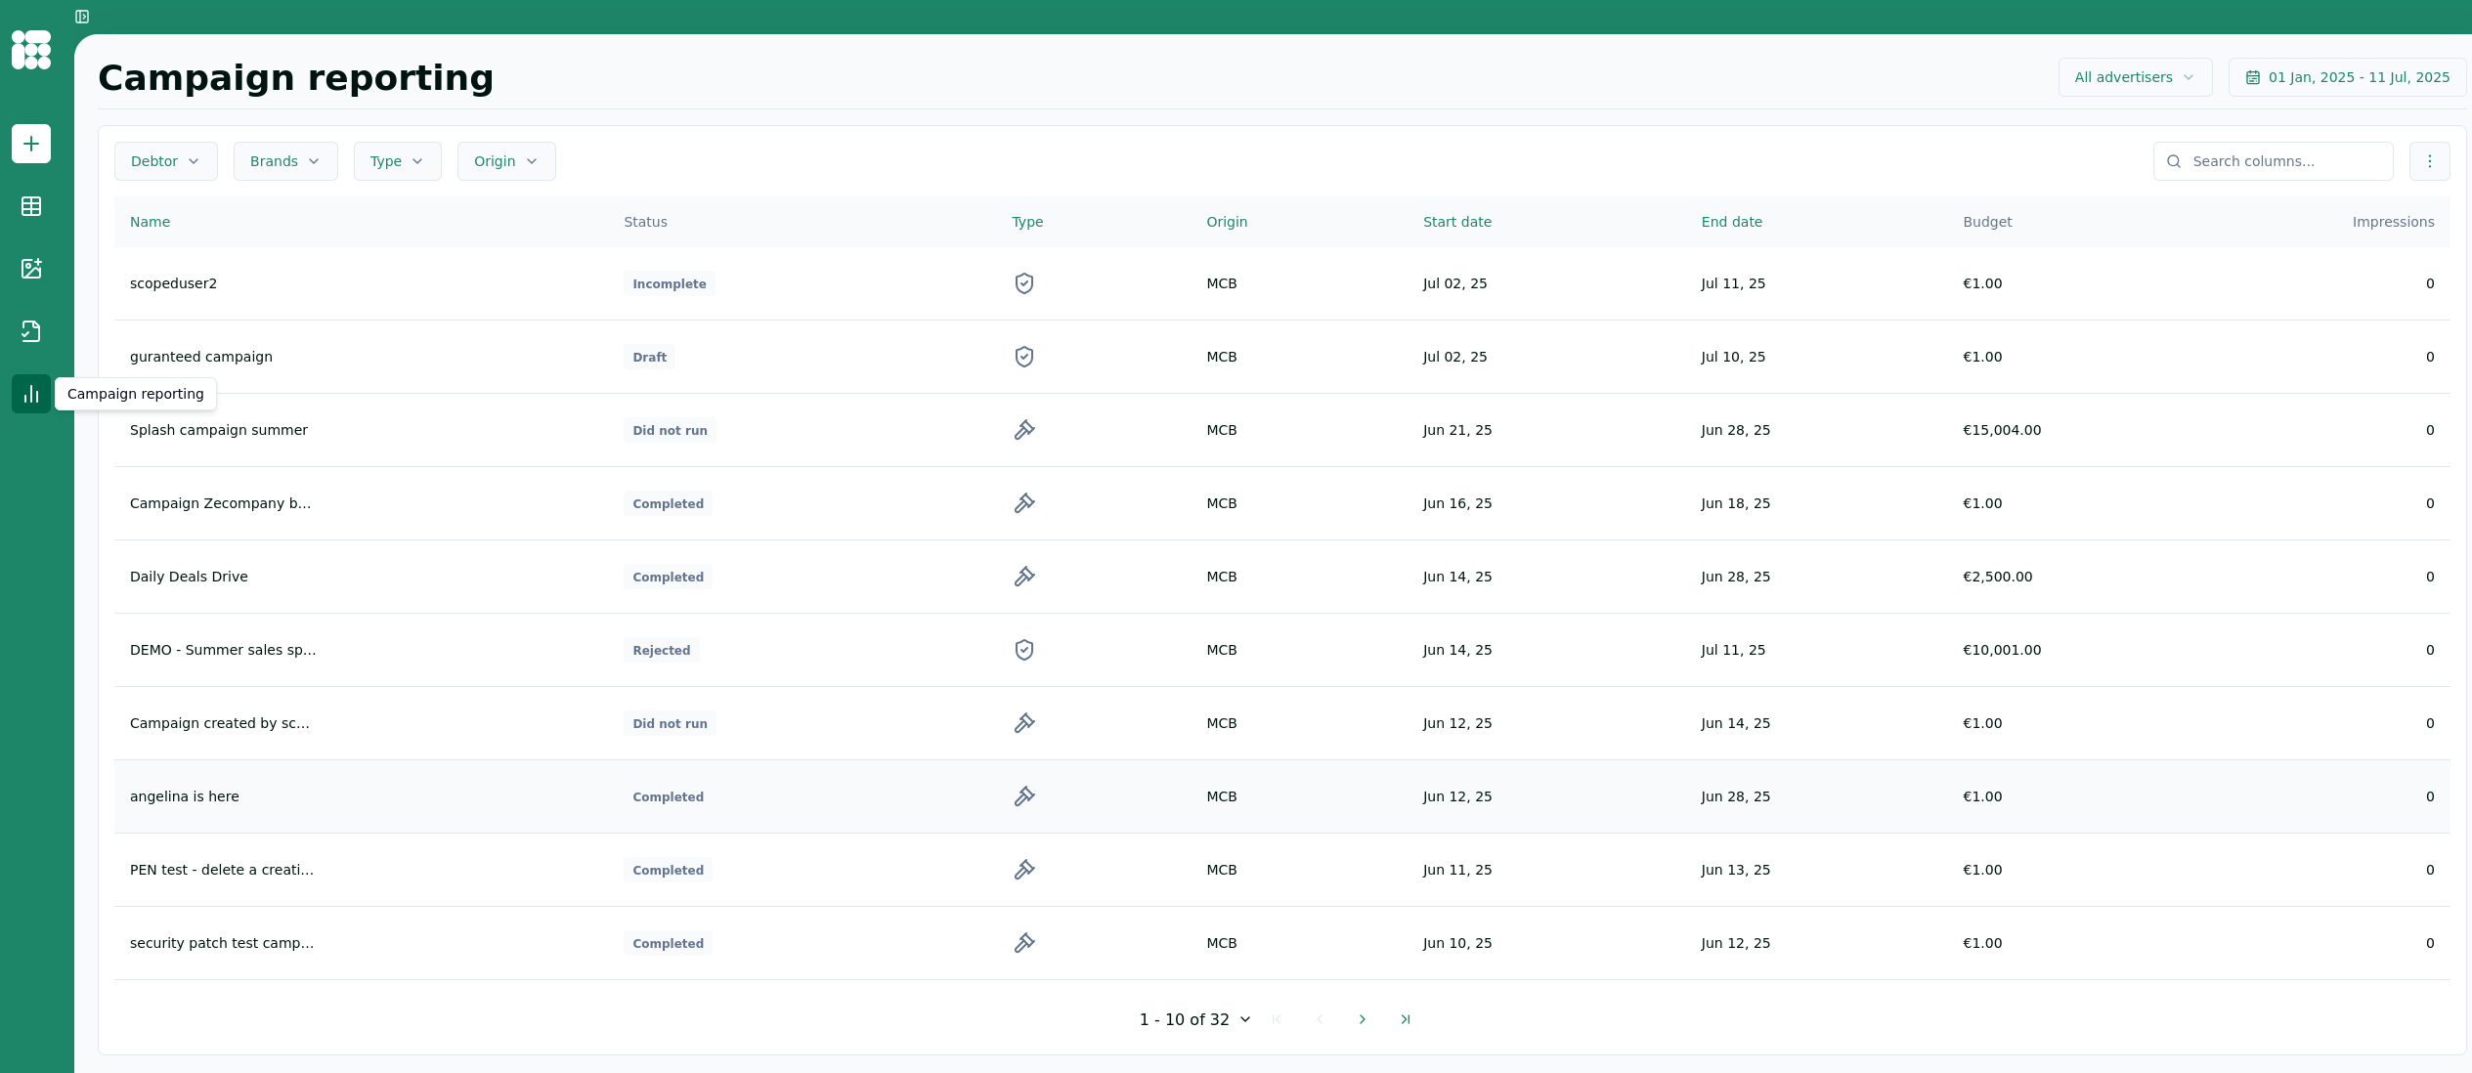Select the Campaign reporting bar chart icon
Image resolution: width=2472 pixels, height=1073 pixels.
(x=31, y=394)
